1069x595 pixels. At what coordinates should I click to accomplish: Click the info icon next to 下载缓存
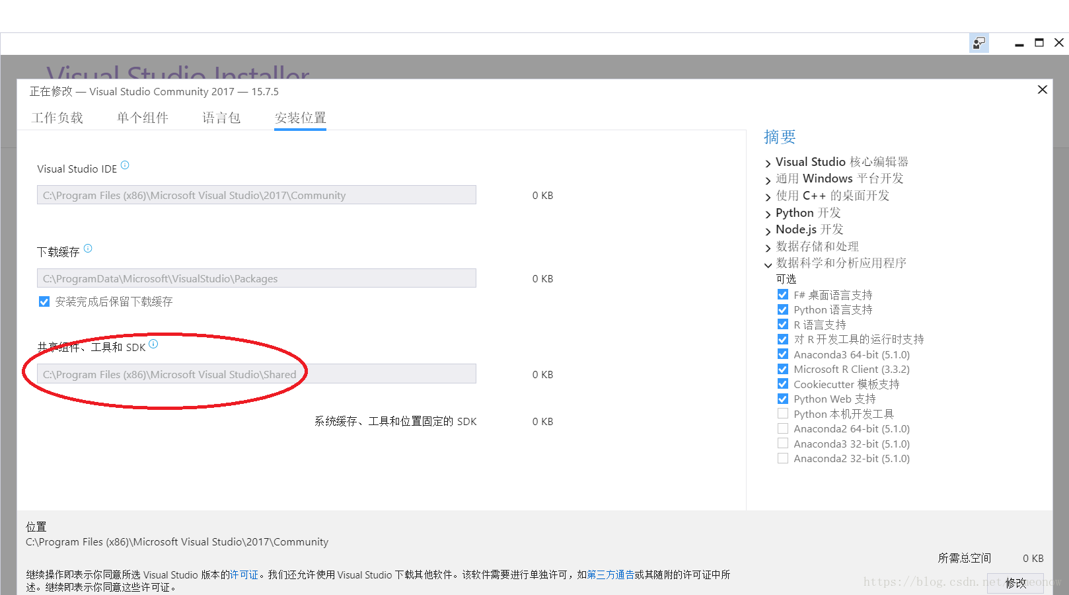(88, 249)
